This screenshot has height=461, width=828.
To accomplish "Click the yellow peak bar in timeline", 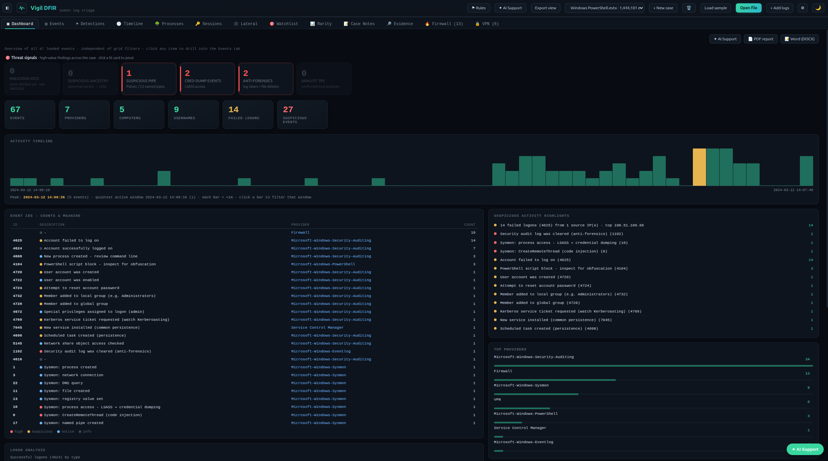I will click(699, 167).
